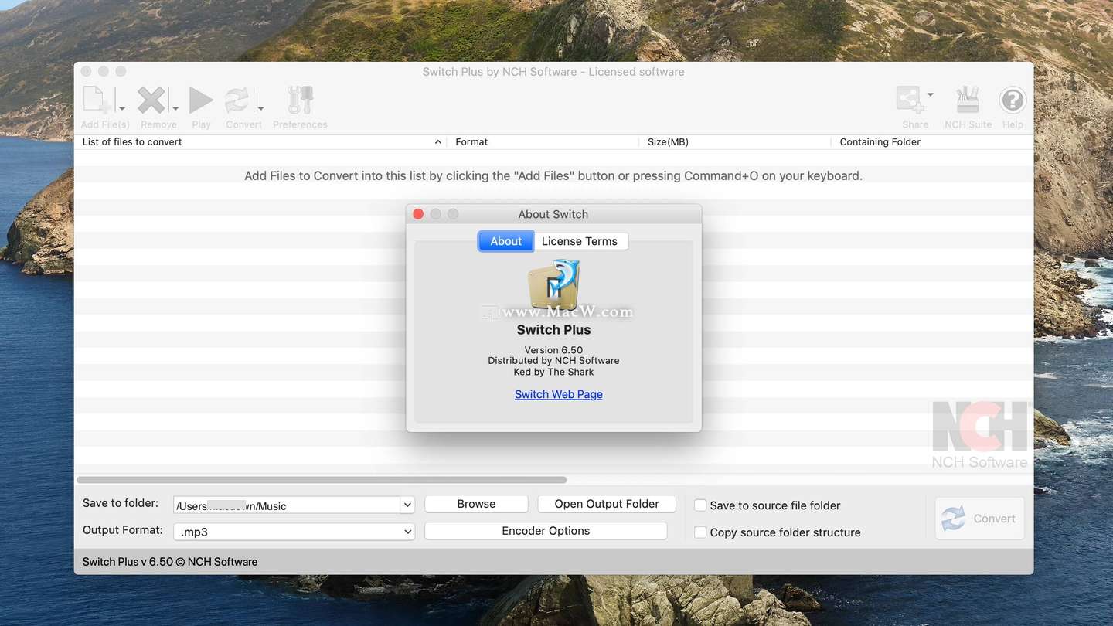The height and width of the screenshot is (626, 1113).
Task: Open the Add File(s) dropdown arrow
Action: pyautogui.click(x=122, y=108)
